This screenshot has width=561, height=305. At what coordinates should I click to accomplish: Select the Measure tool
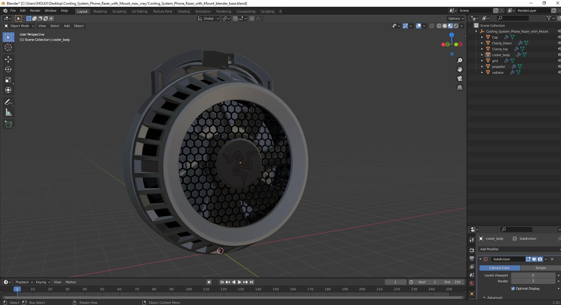[8, 113]
